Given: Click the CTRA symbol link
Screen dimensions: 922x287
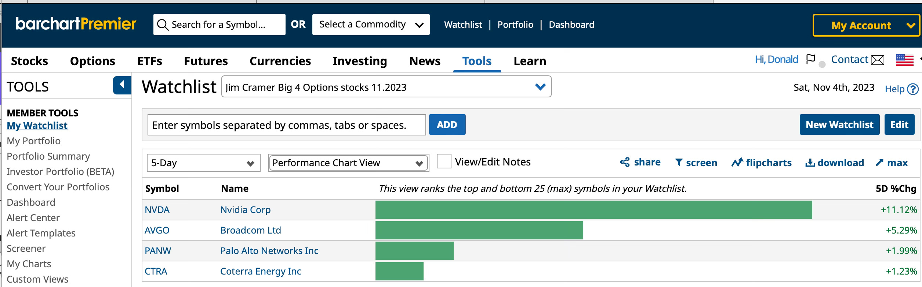Looking at the screenshot, I should (x=156, y=271).
